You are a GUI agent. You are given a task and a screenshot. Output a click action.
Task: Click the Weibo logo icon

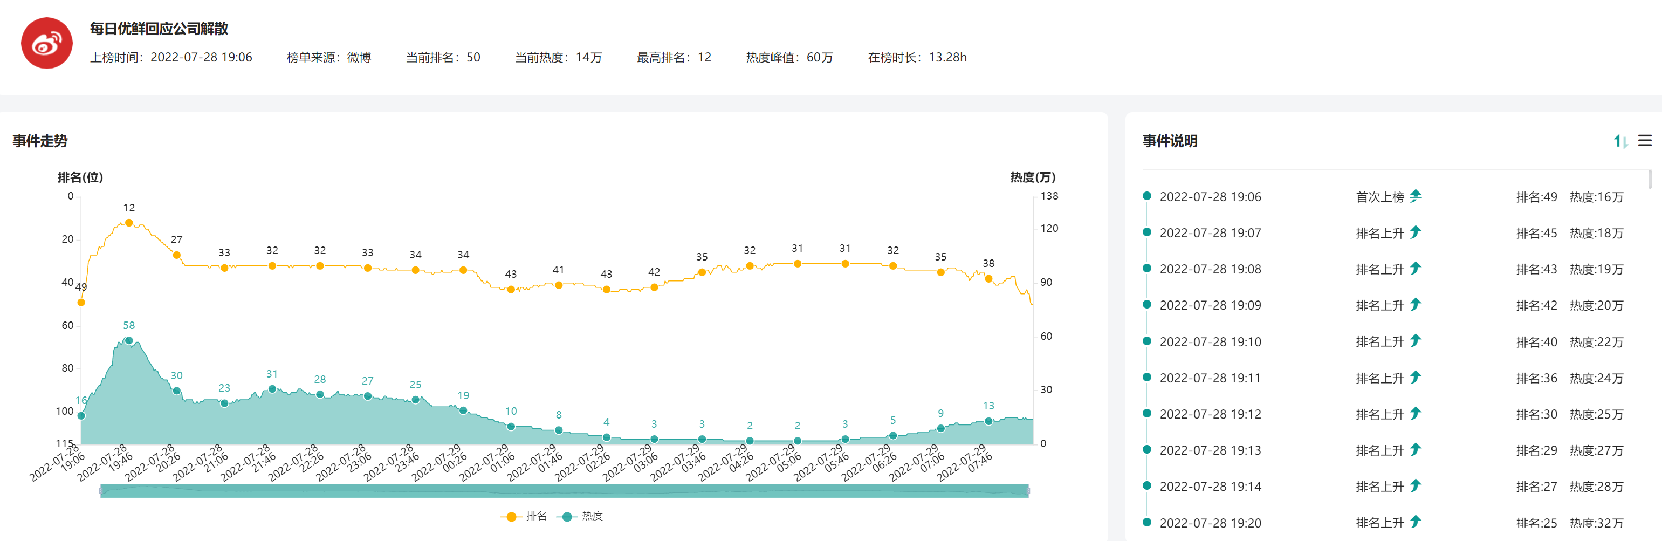46,43
